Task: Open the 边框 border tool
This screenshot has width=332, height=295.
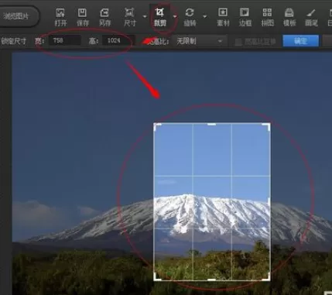Action: pos(245,17)
